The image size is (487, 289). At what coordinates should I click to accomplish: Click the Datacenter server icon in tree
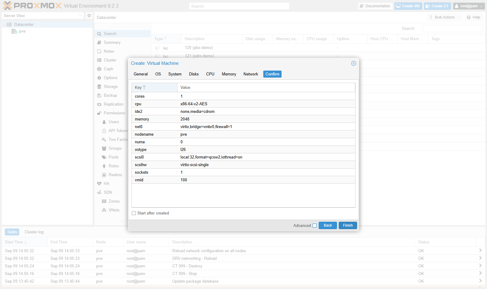[x=9, y=24]
